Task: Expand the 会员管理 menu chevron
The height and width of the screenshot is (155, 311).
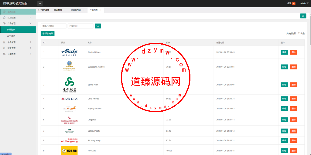Action: [30, 42]
